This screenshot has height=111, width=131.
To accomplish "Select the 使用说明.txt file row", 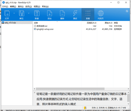I will tap(81, 26).
